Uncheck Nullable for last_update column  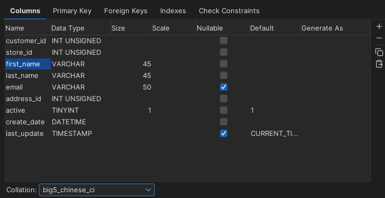(223, 133)
